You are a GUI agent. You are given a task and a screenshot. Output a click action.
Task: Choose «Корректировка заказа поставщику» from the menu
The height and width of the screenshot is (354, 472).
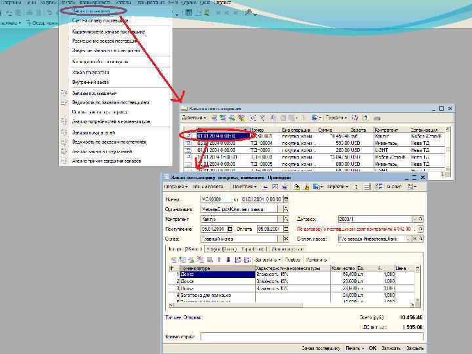click(108, 31)
